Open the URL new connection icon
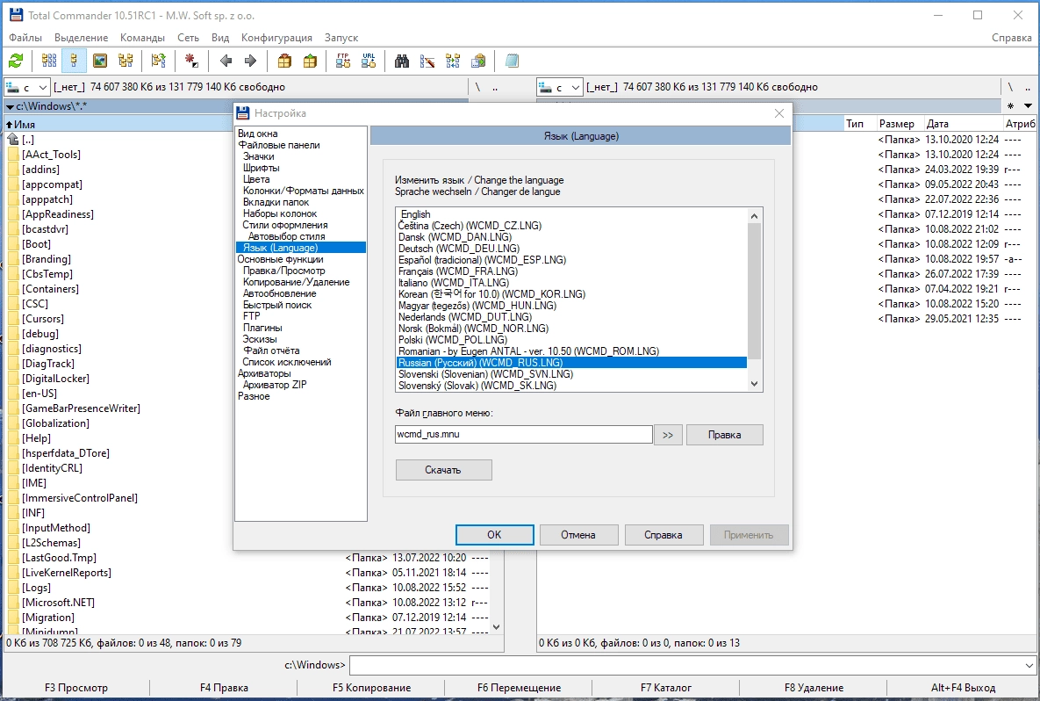Viewport: 1040px width, 701px height. tap(369, 61)
